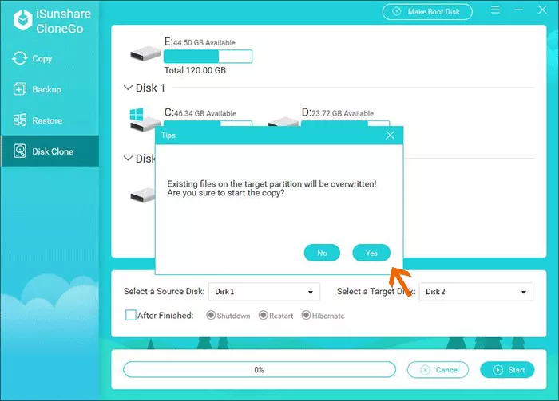Click Make Boot Disk button
The height and width of the screenshot is (401, 559).
[427, 12]
